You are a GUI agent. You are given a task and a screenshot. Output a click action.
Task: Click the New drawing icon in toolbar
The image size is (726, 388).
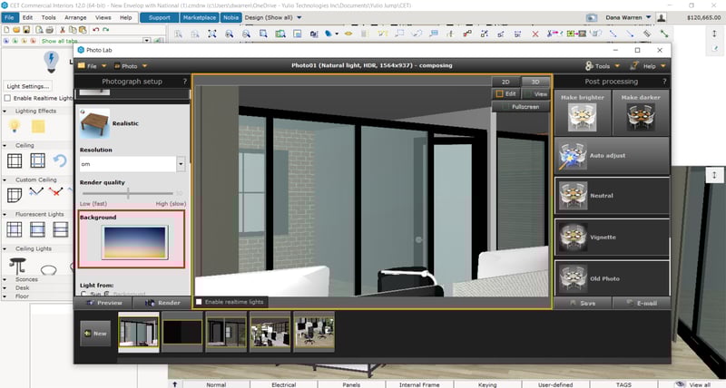(6, 30)
